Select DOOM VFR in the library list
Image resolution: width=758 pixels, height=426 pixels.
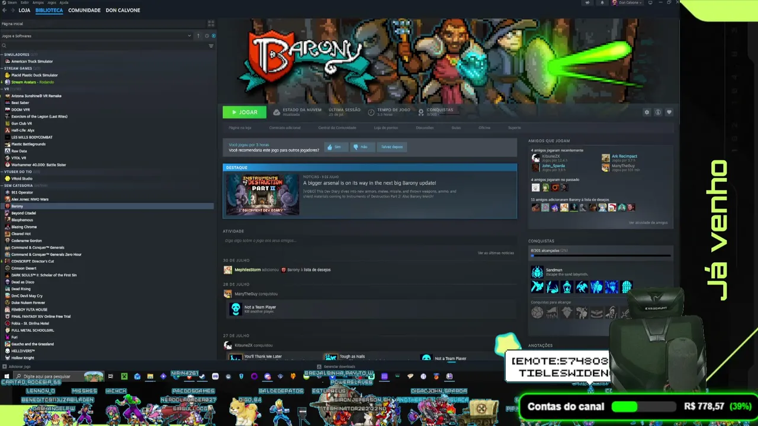tap(20, 109)
